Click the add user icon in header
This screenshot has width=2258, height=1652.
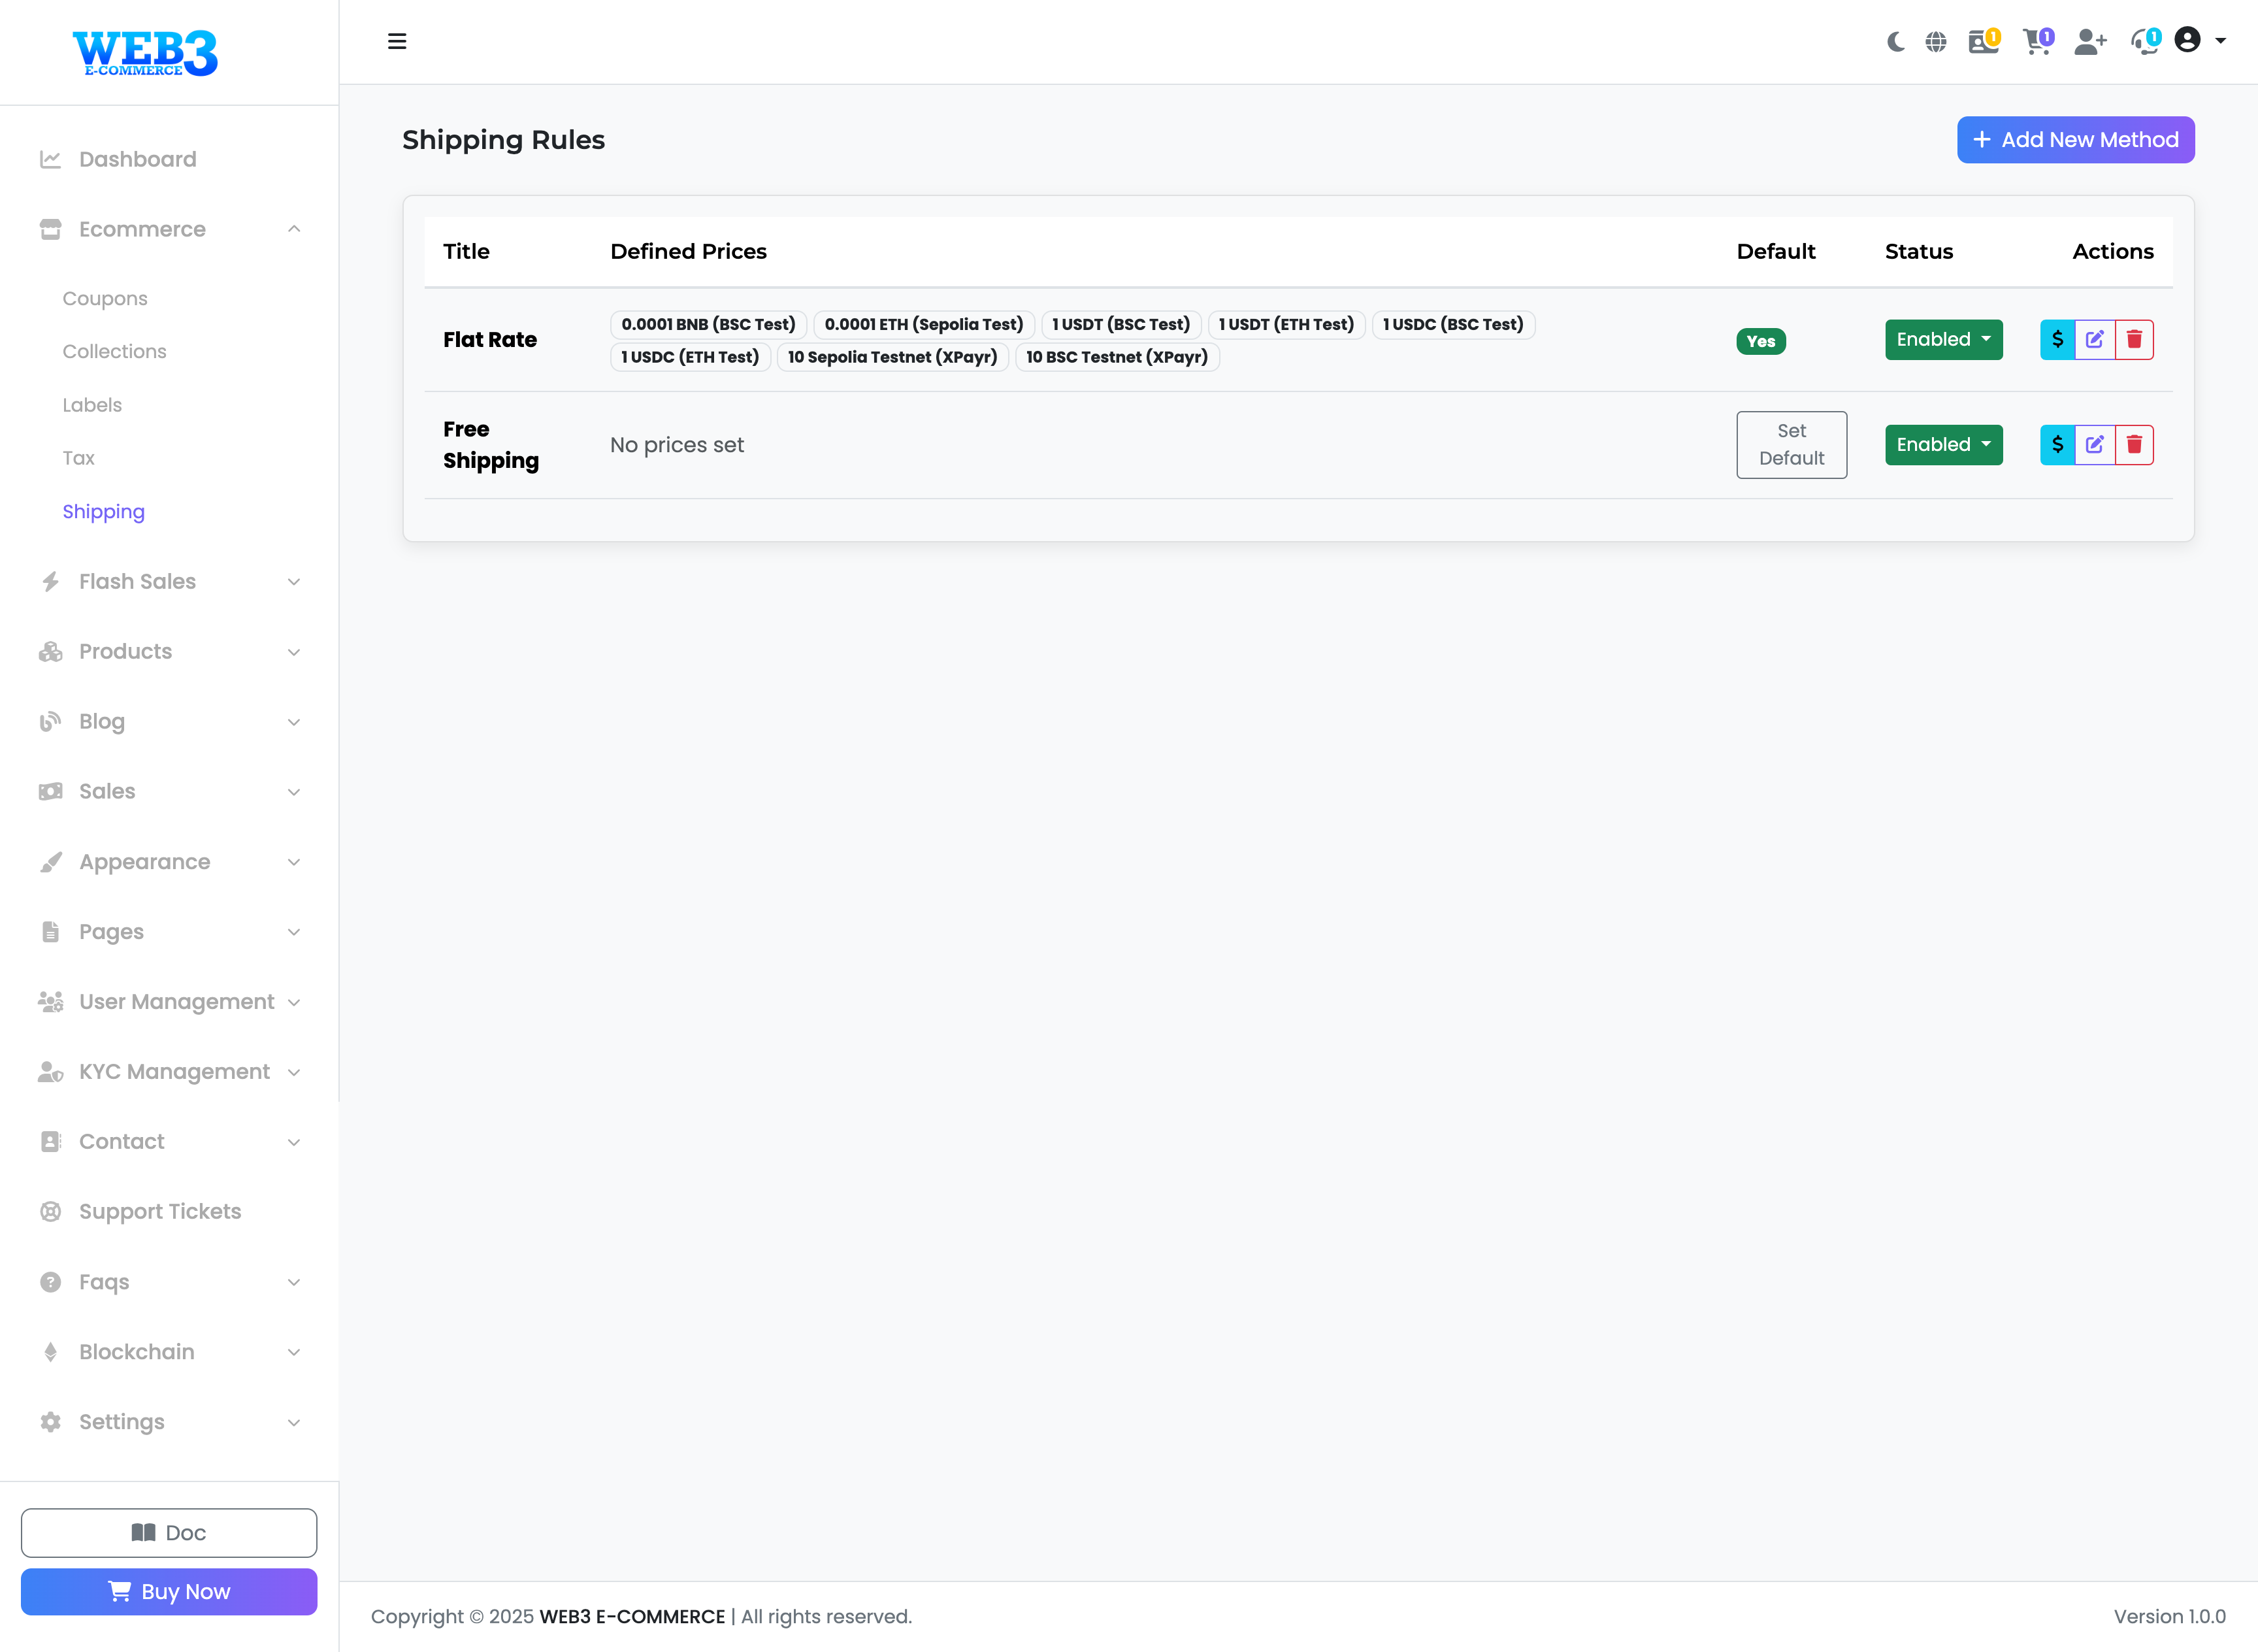(x=2089, y=42)
